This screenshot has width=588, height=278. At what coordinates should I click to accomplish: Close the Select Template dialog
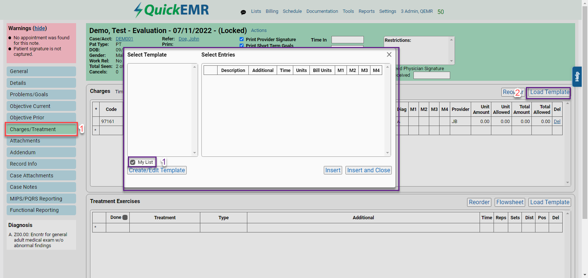click(x=389, y=55)
